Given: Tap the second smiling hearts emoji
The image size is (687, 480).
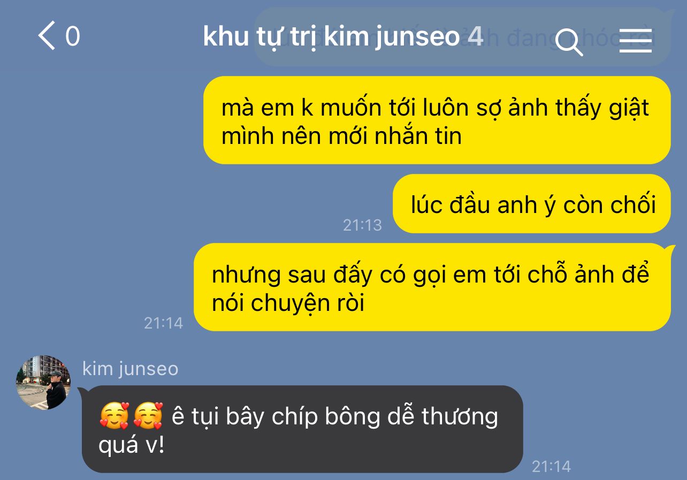Looking at the screenshot, I should coord(148,416).
